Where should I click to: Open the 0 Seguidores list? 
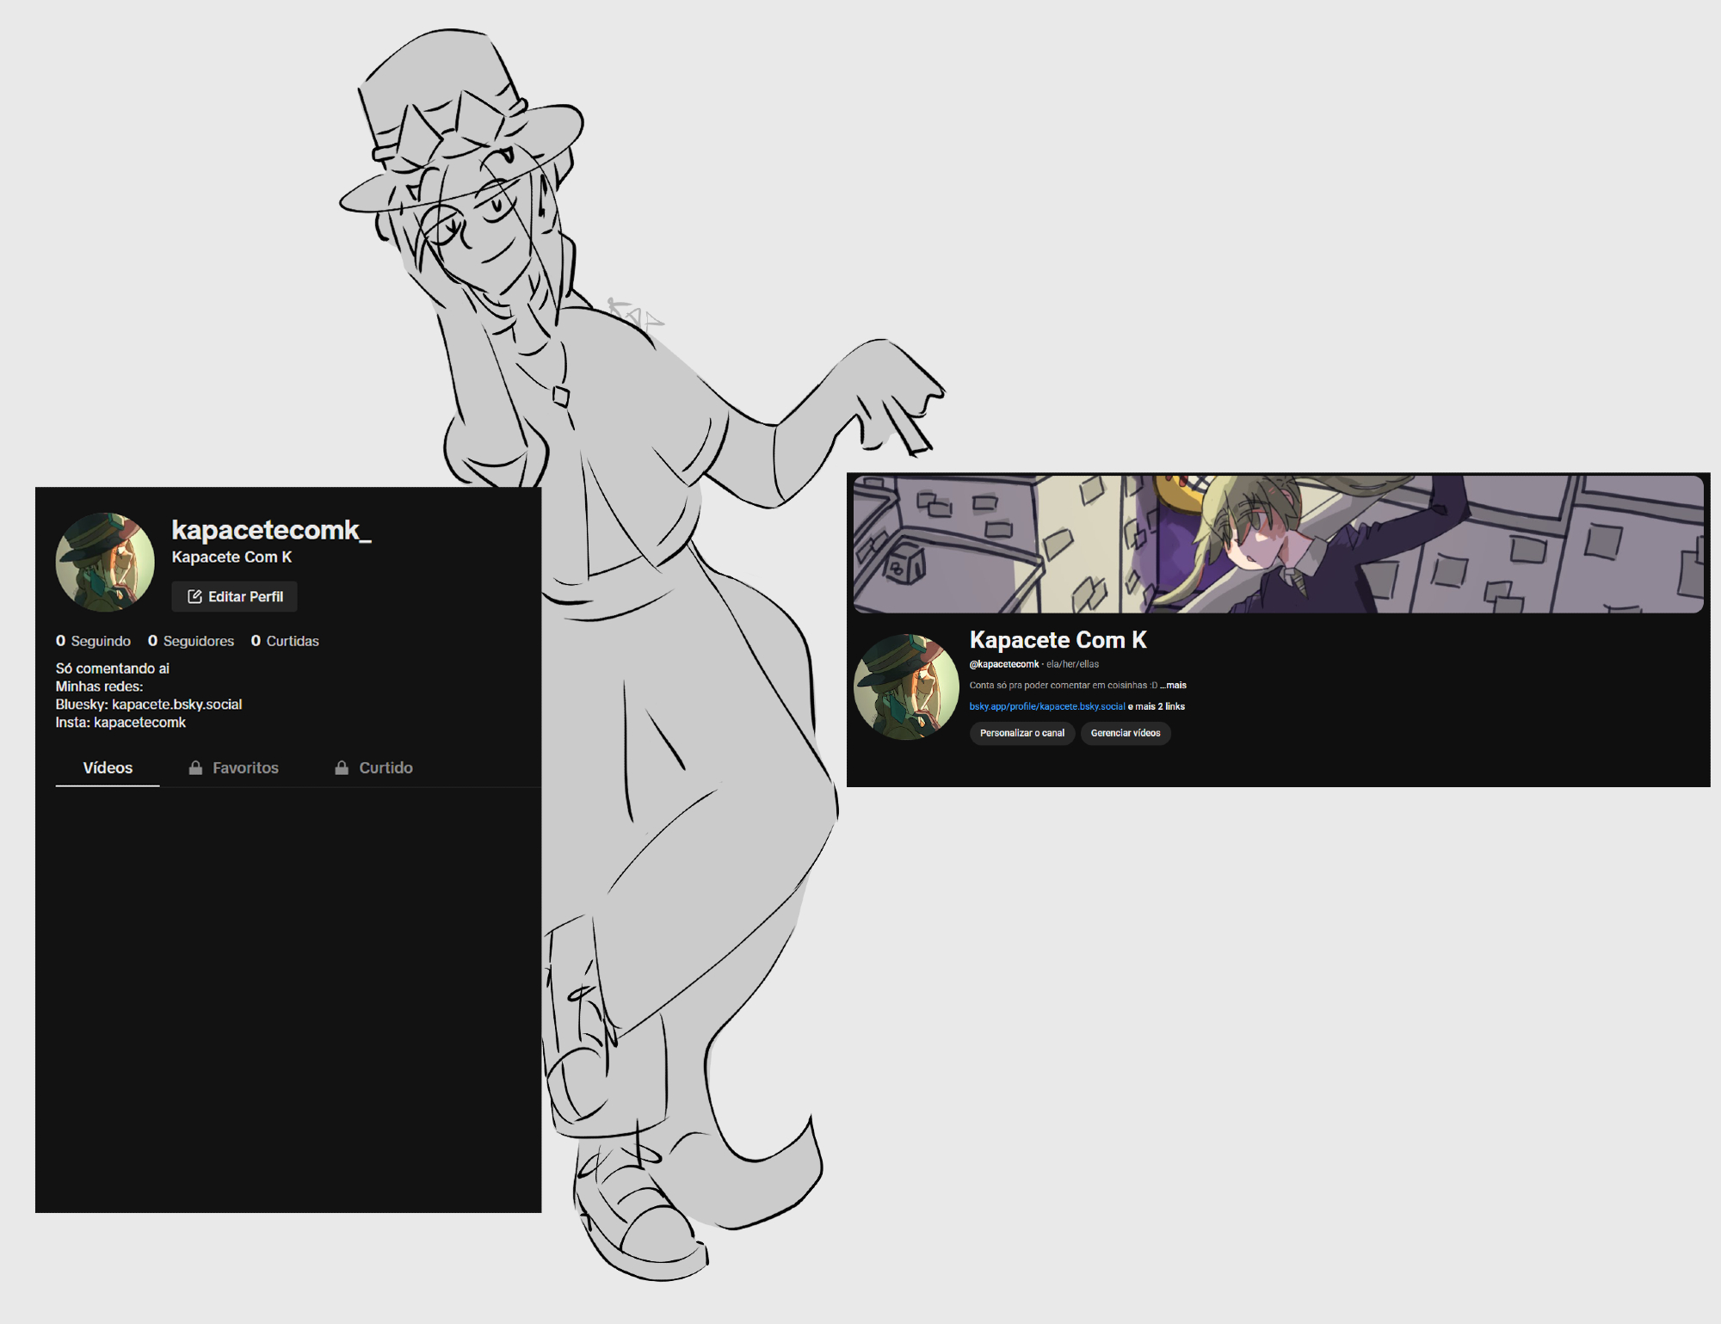tap(190, 641)
